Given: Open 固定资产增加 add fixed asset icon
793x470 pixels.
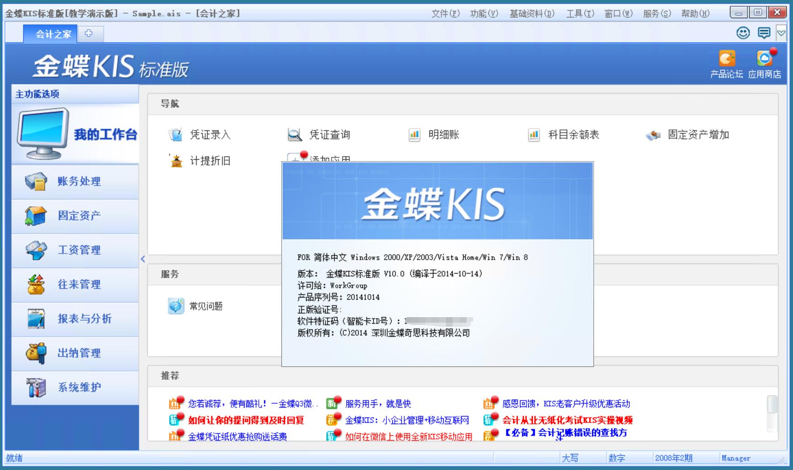Looking at the screenshot, I should click(x=653, y=135).
